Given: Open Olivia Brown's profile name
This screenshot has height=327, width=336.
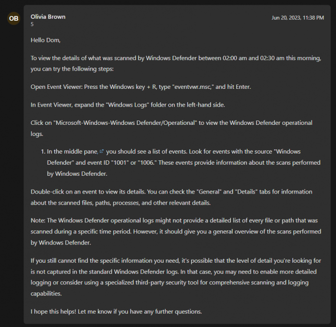Looking at the screenshot, I should tap(48, 17).
